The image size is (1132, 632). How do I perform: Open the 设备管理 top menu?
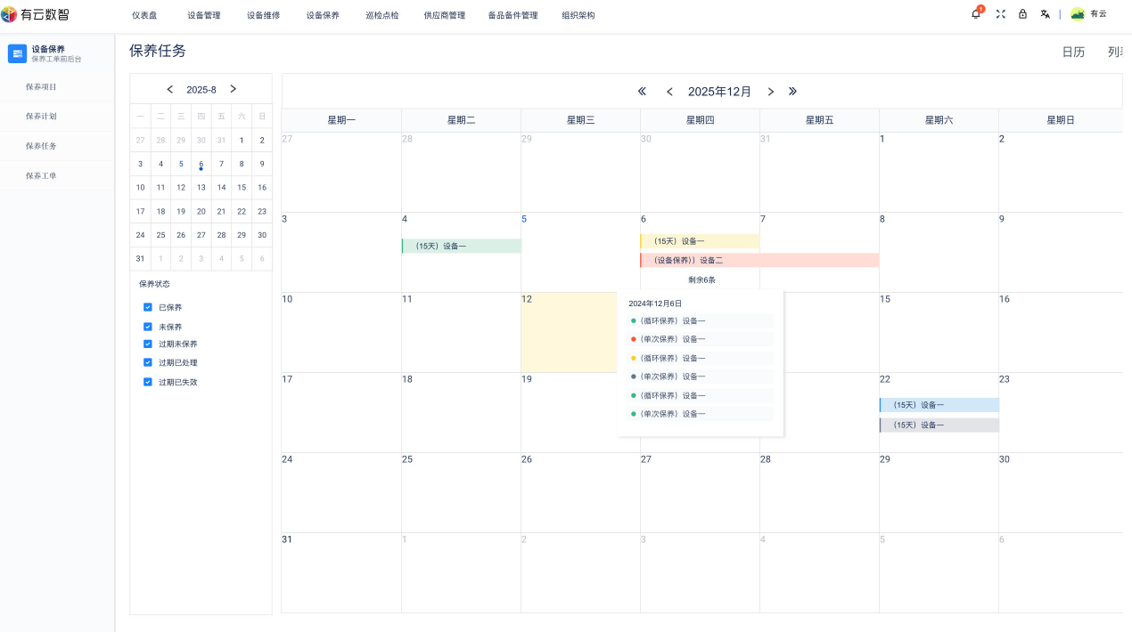tap(204, 15)
